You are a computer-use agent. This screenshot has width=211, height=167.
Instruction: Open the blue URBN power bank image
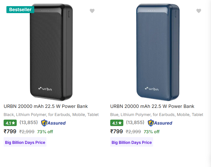(x=158, y=52)
